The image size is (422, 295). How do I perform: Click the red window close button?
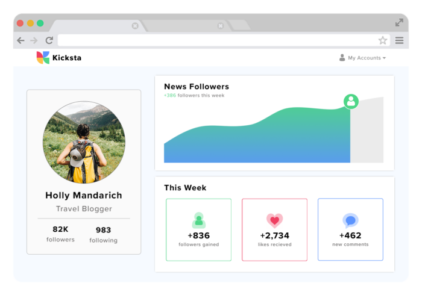(20, 23)
